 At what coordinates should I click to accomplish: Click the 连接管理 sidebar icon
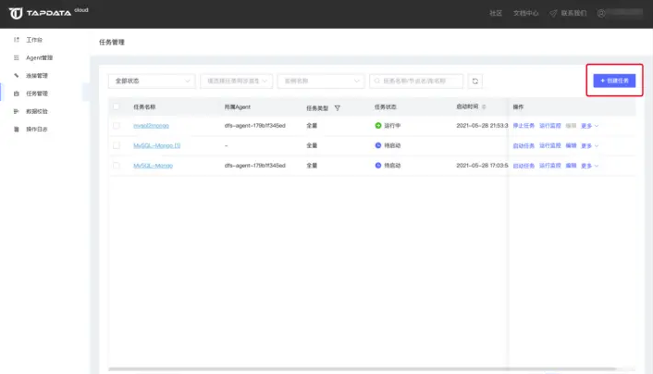pos(16,75)
